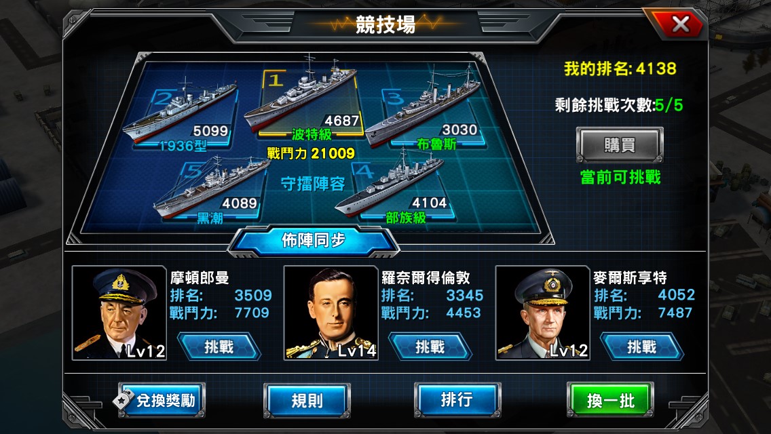Open the 兌換獎勵 reward exchange
This screenshot has height=434, width=771.
click(x=162, y=400)
